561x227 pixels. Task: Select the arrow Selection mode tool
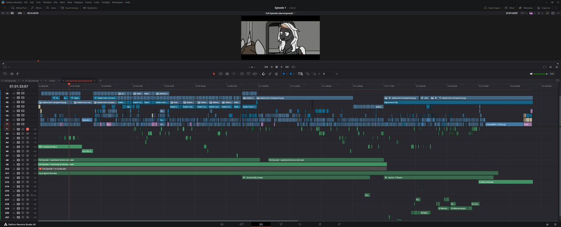pyautogui.click(x=214, y=74)
